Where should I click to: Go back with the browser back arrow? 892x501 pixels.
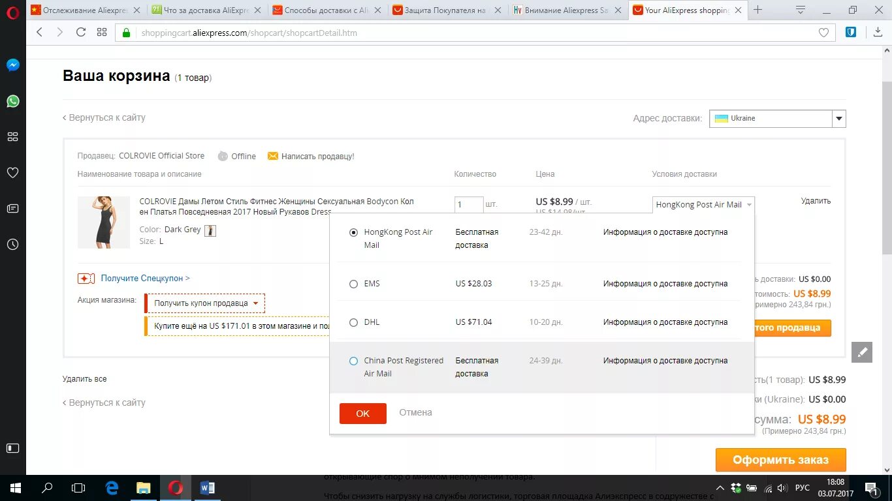[40, 33]
